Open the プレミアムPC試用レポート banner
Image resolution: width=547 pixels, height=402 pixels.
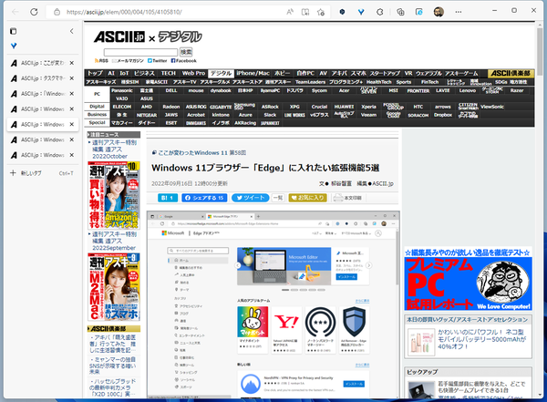[469, 279]
